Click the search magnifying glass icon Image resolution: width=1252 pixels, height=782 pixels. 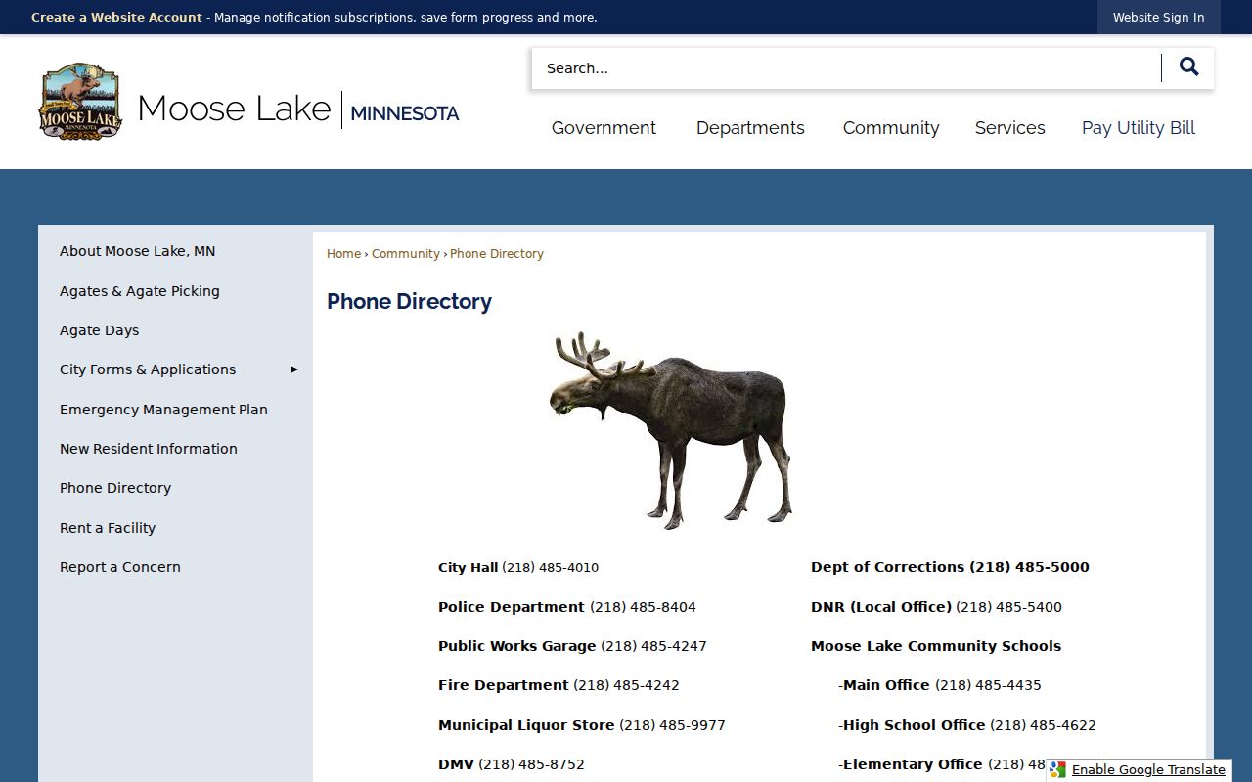pos(1188,67)
